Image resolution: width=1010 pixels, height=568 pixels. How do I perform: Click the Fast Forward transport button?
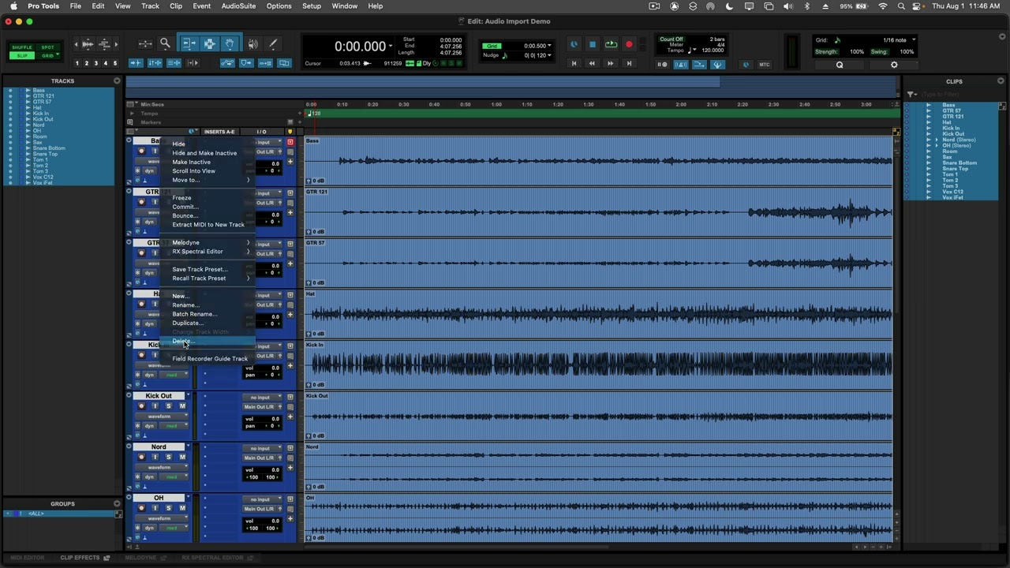click(611, 64)
